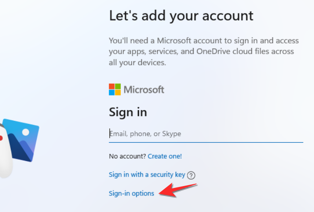The height and width of the screenshot is (212, 314).
Task: Click the green square of Microsoft logo
Action: 118,86
